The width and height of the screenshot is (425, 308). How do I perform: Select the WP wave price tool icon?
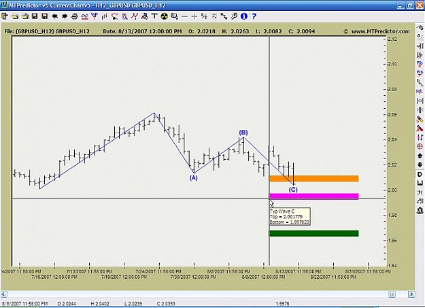point(95,16)
